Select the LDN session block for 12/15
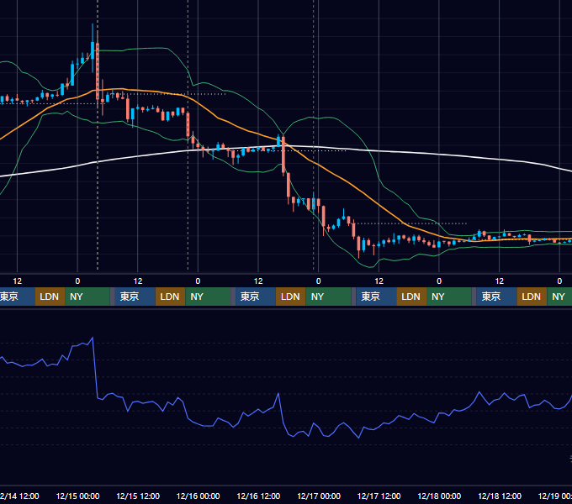 click(x=171, y=297)
